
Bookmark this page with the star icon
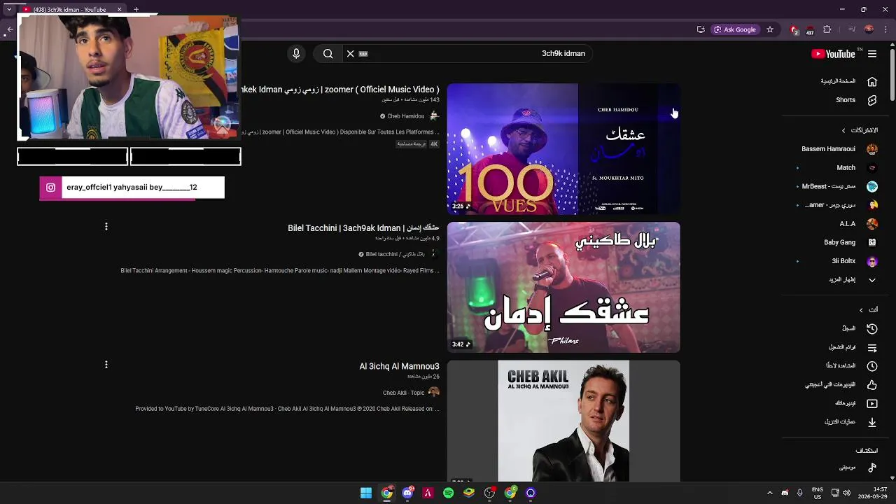[770, 29]
